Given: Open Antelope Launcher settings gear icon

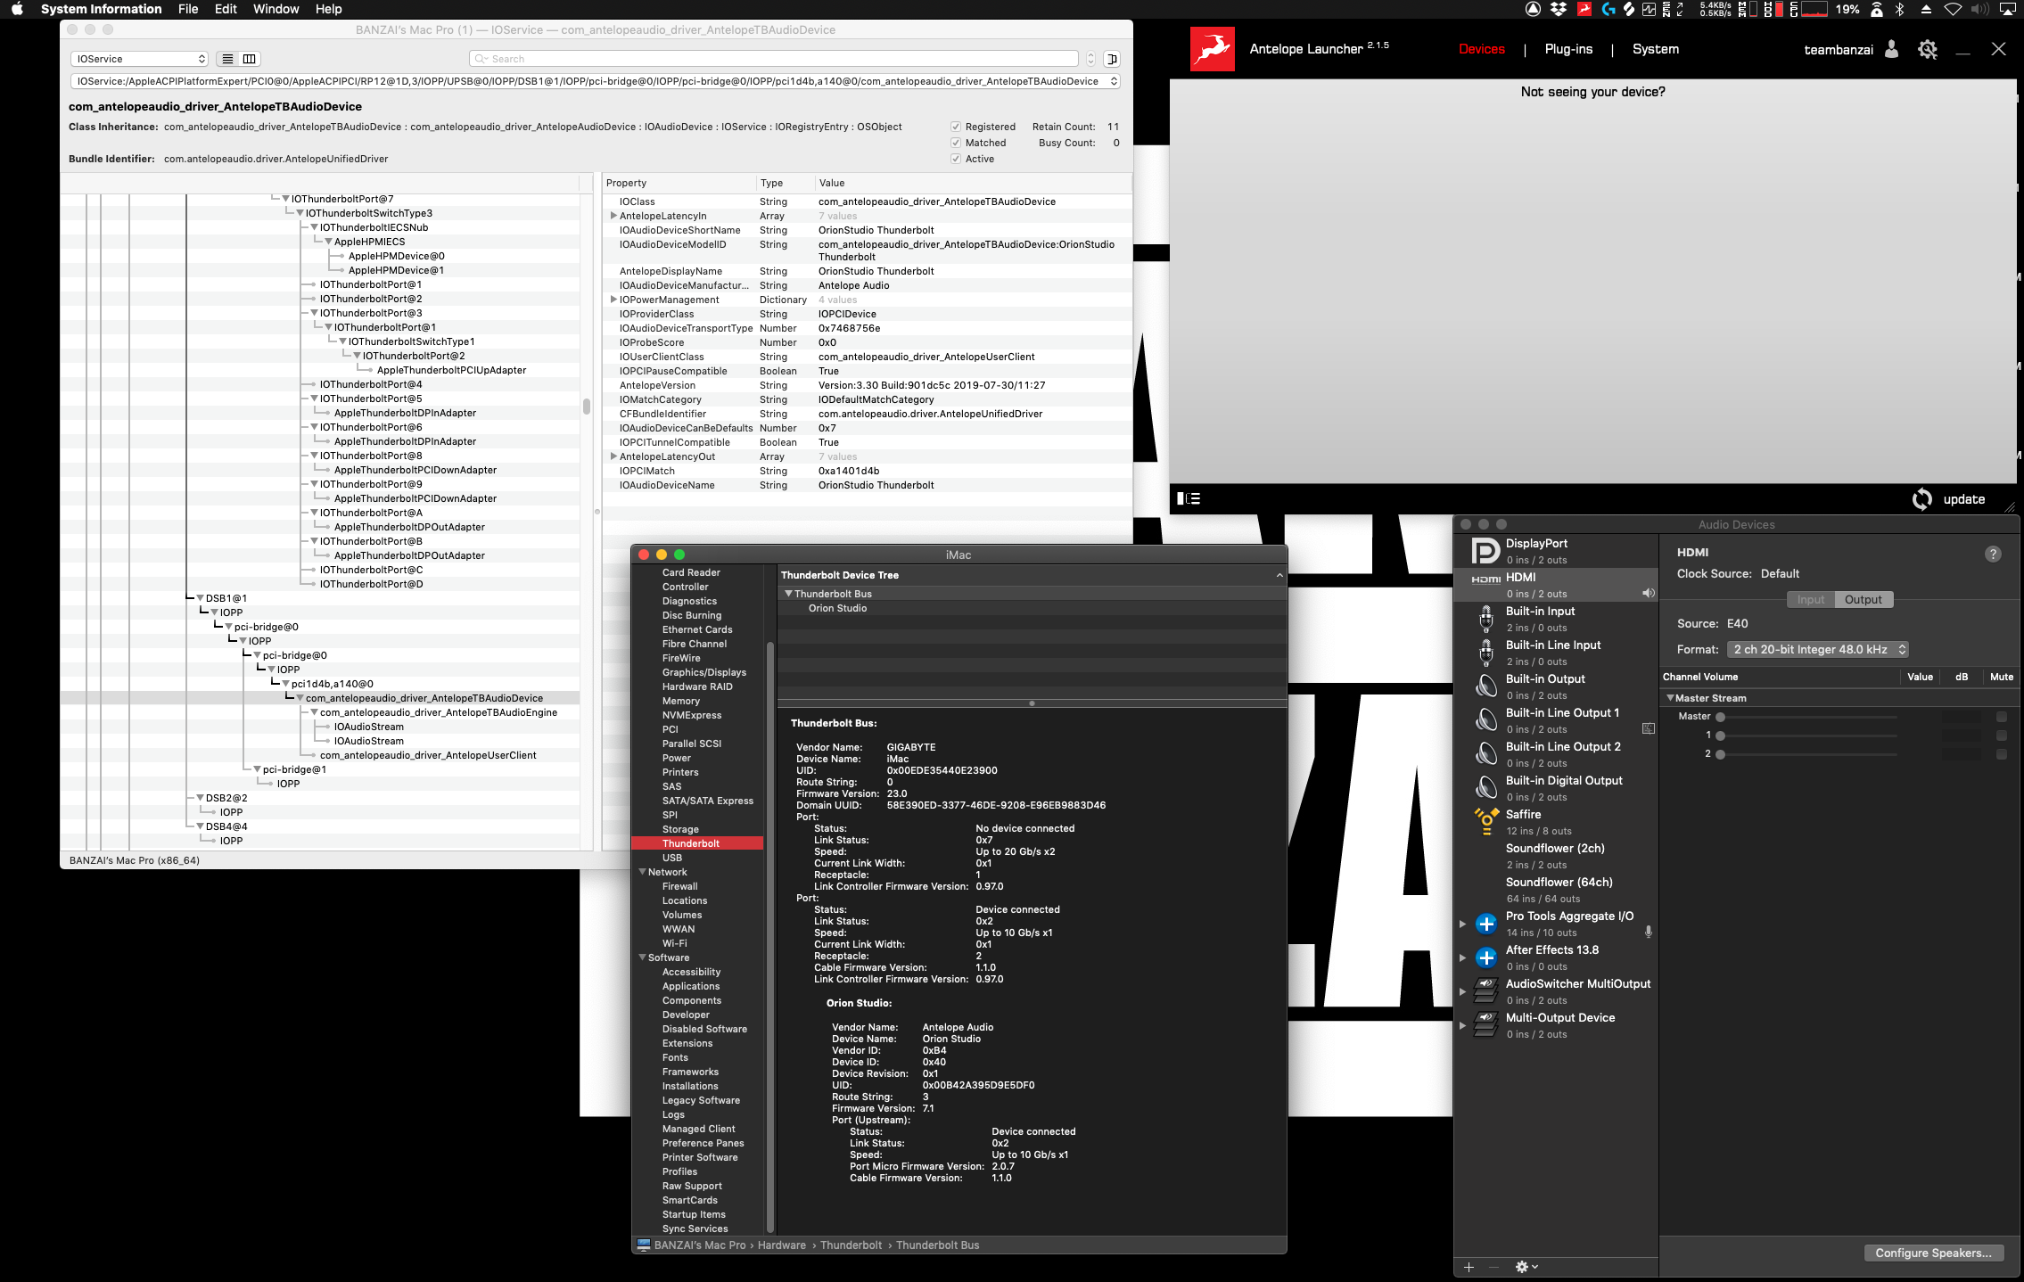Looking at the screenshot, I should (1928, 49).
